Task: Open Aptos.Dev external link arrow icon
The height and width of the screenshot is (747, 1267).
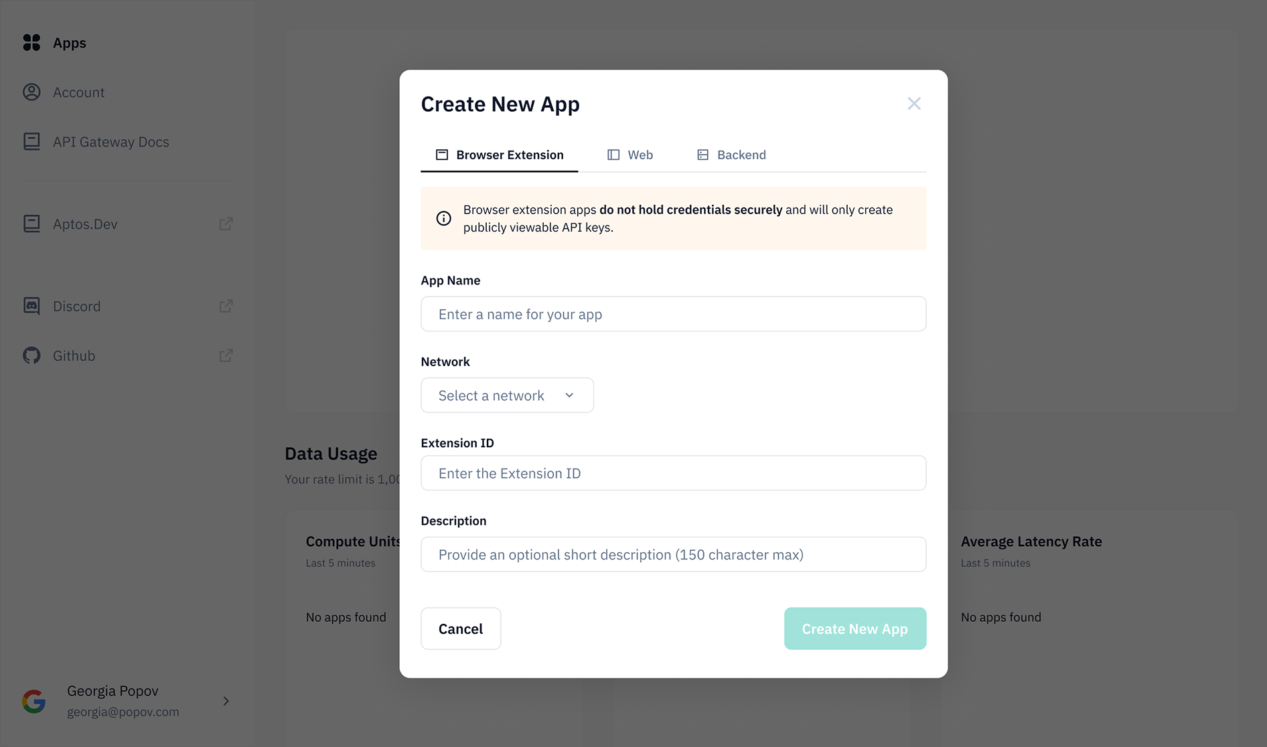Action: pos(226,224)
